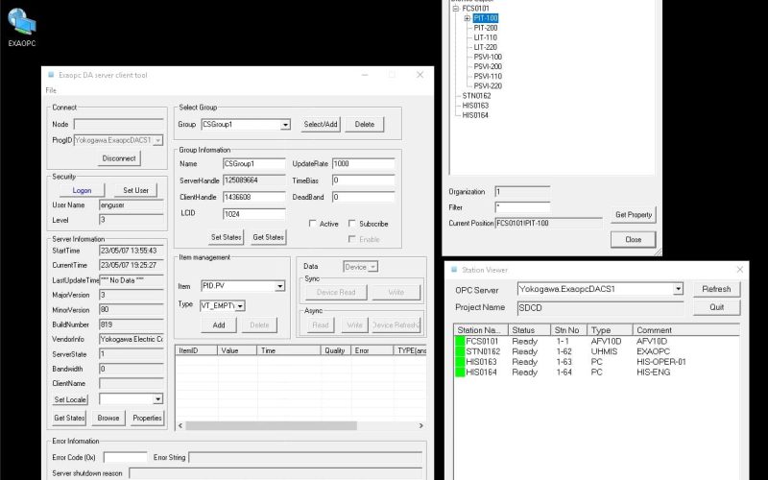
Task: Expand the PIT-100 tree node
Action: point(468,18)
